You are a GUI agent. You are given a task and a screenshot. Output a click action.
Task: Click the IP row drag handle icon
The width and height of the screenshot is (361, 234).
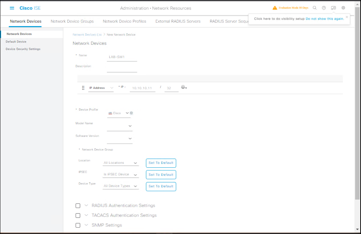83,88
